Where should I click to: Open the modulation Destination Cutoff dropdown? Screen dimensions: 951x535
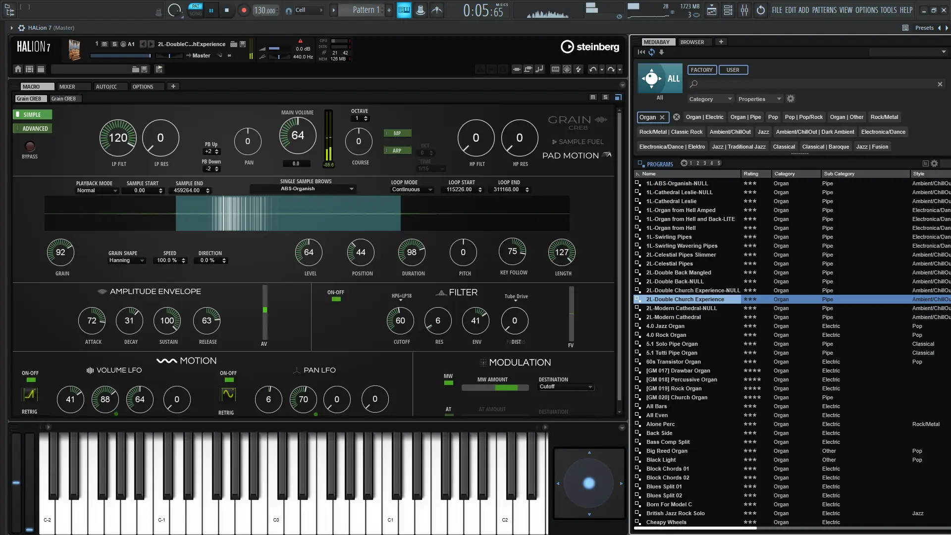pyautogui.click(x=566, y=387)
